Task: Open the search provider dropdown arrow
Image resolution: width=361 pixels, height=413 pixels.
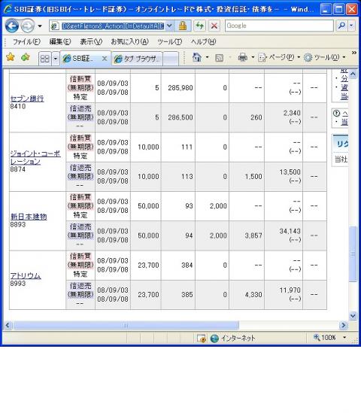Action: (x=352, y=26)
